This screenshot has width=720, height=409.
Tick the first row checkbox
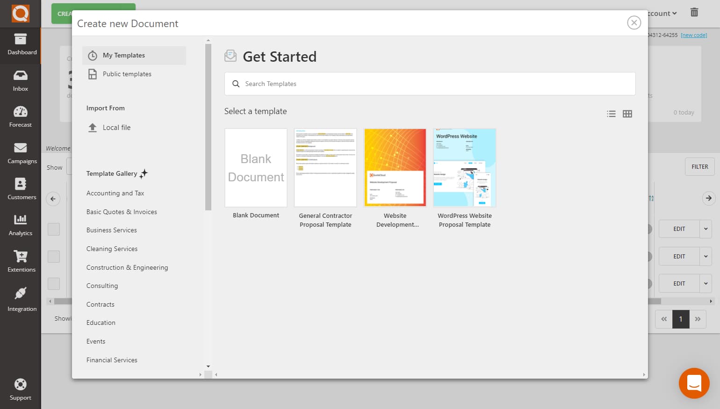pyautogui.click(x=54, y=229)
